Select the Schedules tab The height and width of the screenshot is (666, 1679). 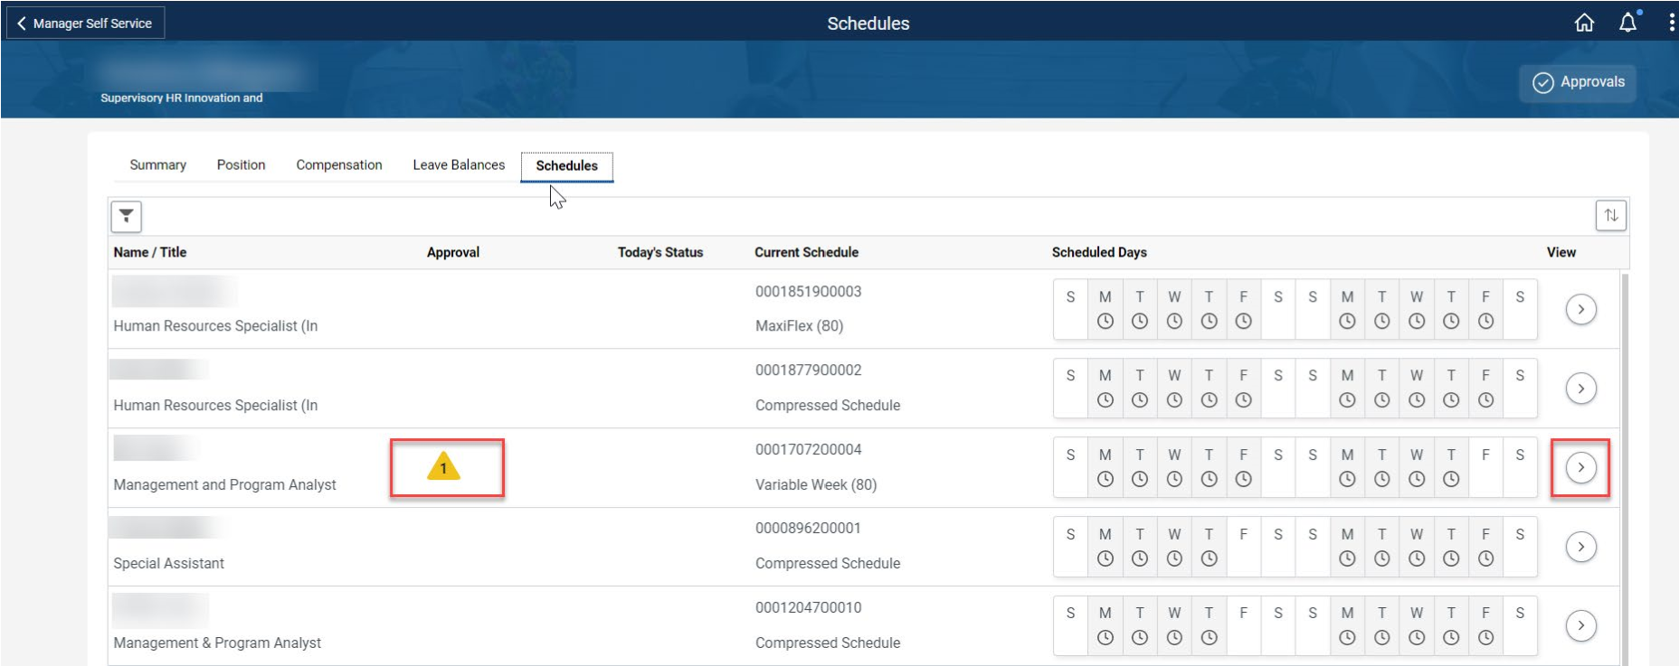coord(567,166)
